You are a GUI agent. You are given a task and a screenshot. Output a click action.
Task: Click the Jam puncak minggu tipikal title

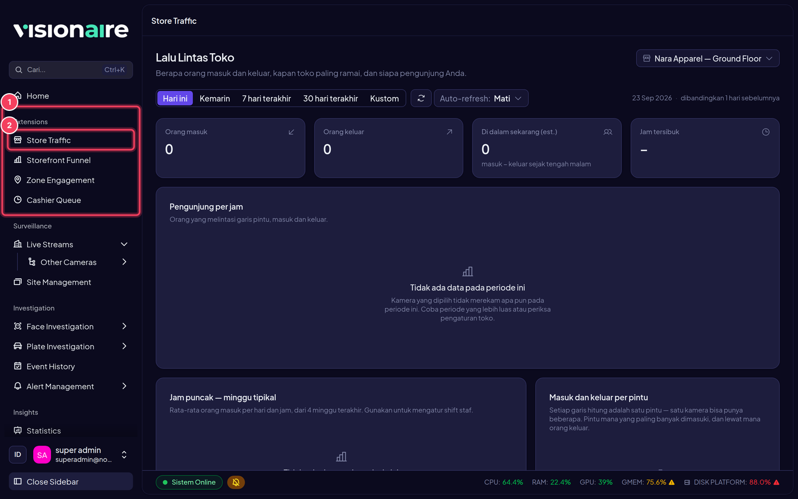[x=223, y=398]
